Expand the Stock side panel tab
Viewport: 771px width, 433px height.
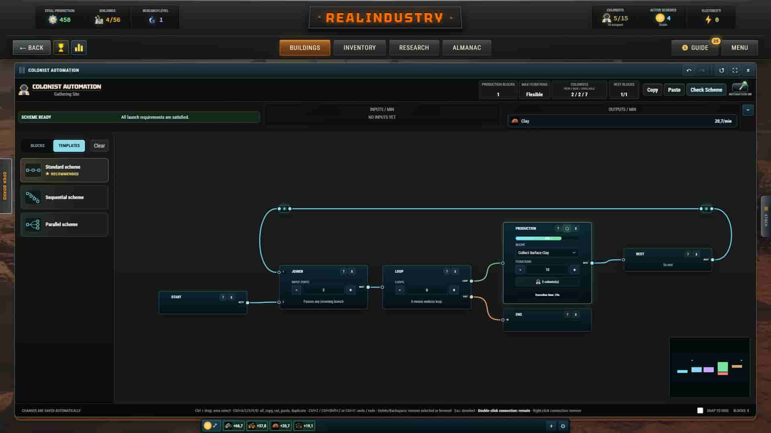coord(766,216)
